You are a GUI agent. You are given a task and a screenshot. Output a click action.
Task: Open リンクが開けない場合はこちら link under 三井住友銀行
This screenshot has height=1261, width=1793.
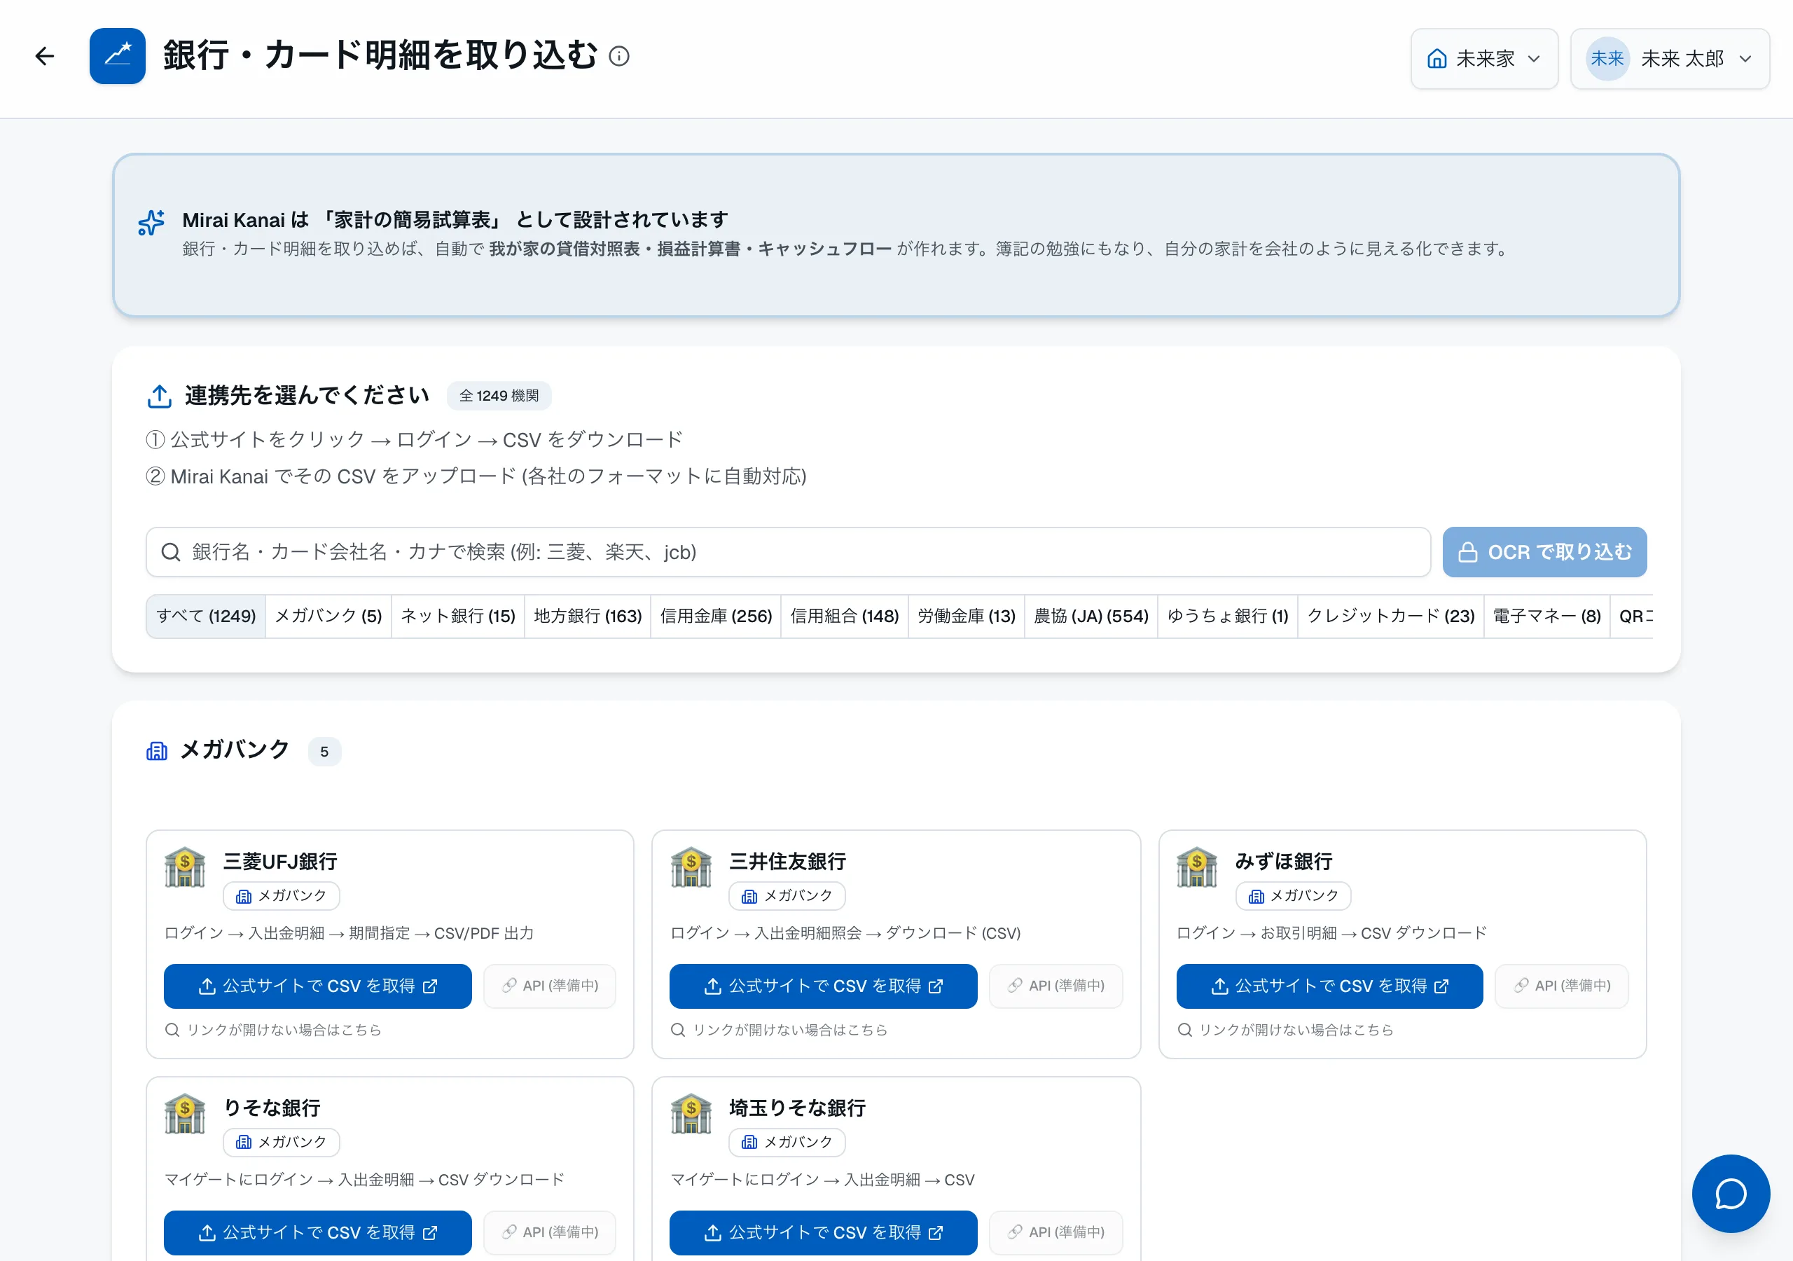[x=780, y=1031]
